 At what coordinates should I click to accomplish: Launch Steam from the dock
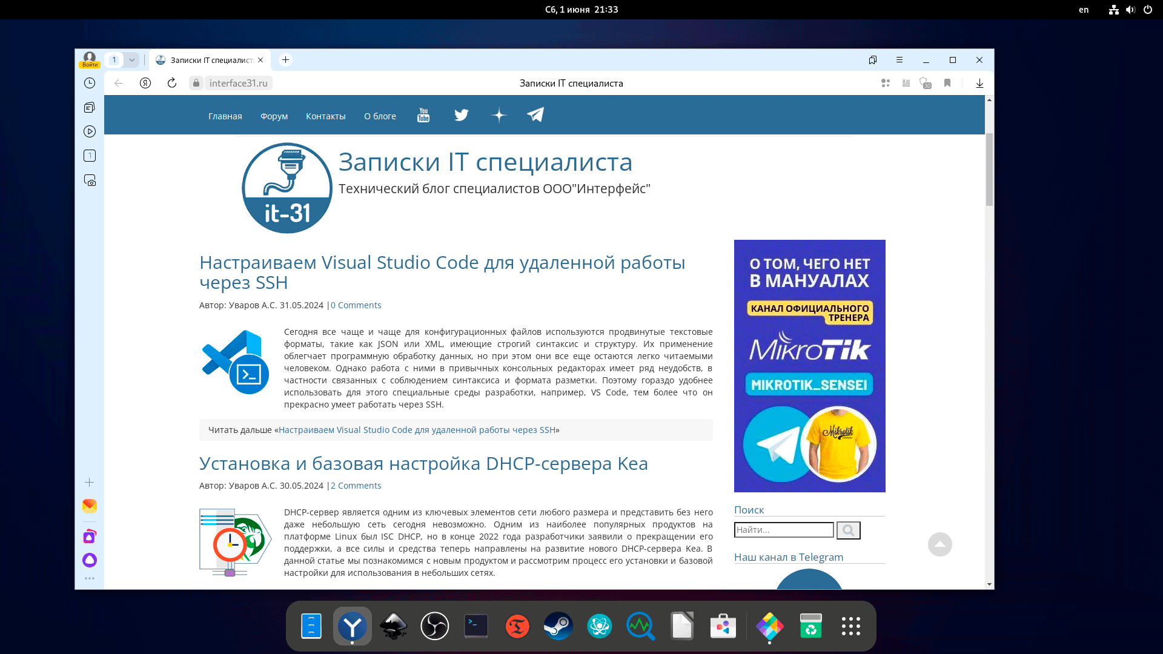(x=558, y=626)
